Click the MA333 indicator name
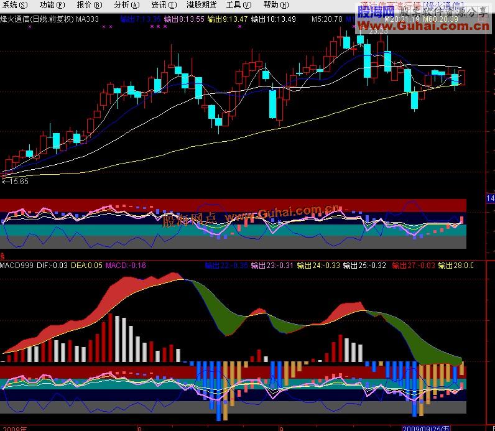 88,19
